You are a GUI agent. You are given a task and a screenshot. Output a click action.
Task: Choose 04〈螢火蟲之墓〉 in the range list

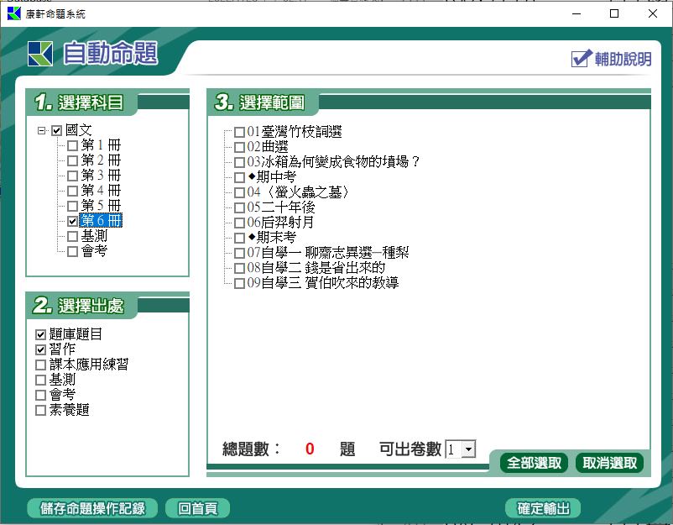pos(240,192)
